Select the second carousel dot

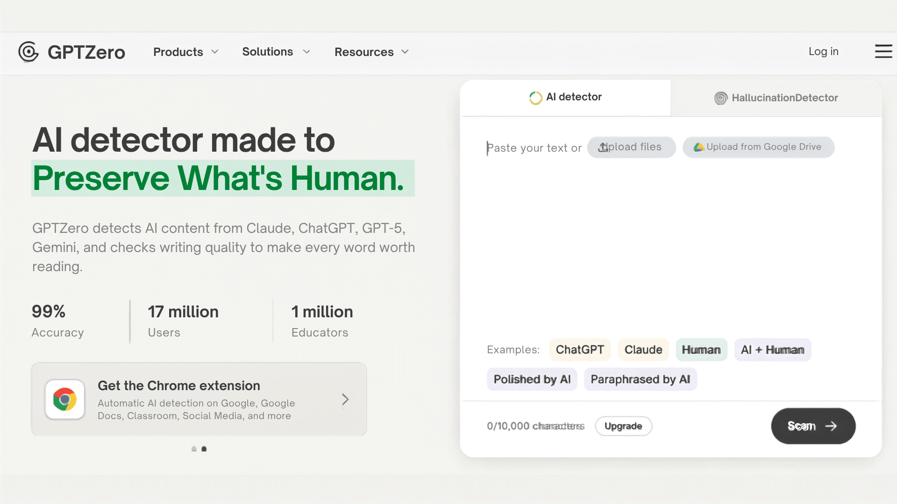coord(204,449)
